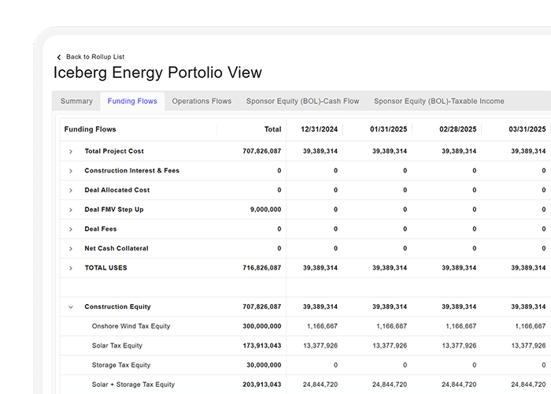The width and height of the screenshot is (551, 394).
Task: Select the TOTAL USES label
Action: click(x=105, y=268)
